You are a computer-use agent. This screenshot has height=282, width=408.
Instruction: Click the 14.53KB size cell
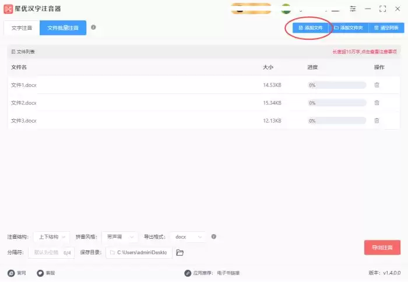click(x=272, y=85)
